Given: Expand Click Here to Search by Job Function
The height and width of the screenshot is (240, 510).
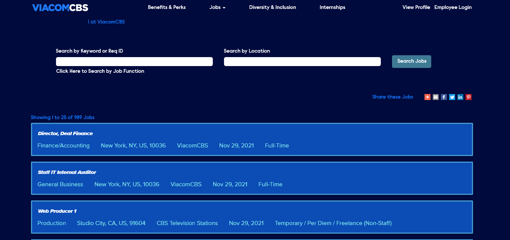Looking at the screenshot, I should tap(100, 71).
